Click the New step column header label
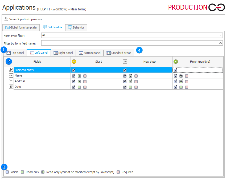The image size is (226, 180). point(149,62)
